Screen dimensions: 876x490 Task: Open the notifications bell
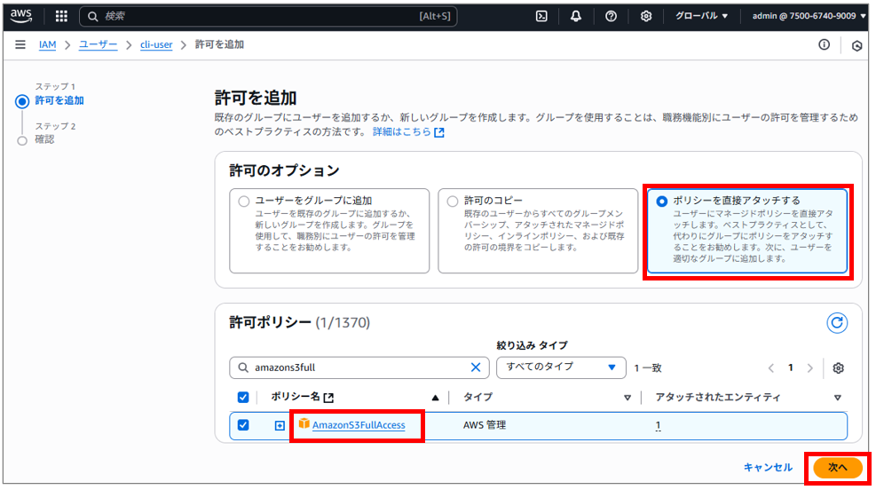tap(575, 16)
